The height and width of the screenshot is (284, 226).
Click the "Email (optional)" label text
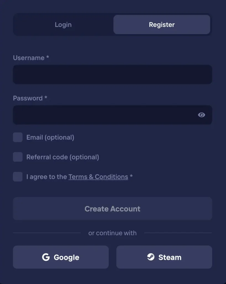tap(50, 138)
